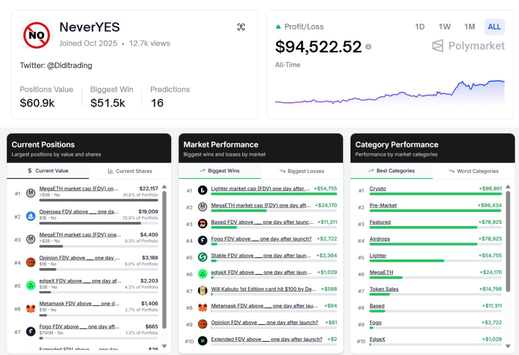Open Based FDV above biggest win link
The width and height of the screenshot is (519, 355).
262,222
